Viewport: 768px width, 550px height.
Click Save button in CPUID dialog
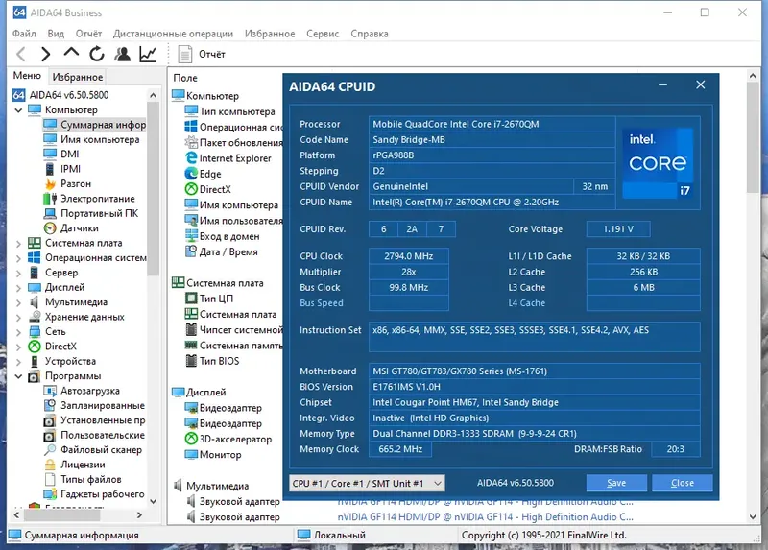616,483
